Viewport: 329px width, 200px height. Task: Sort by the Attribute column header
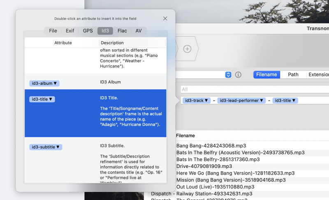(63, 43)
